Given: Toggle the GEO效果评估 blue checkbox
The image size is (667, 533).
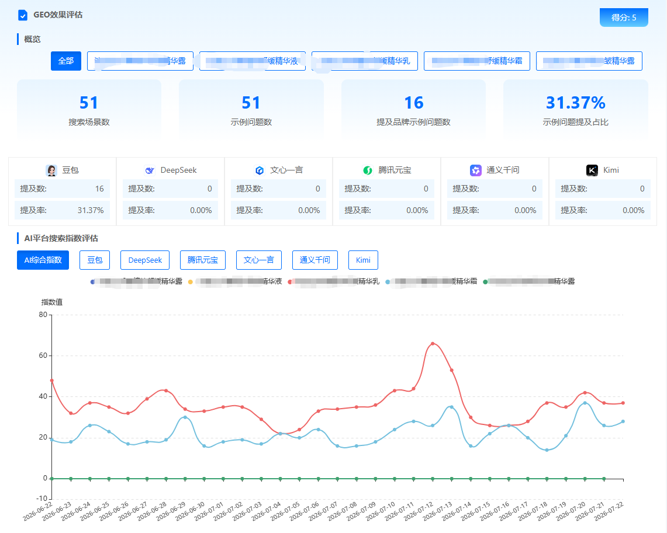Looking at the screenshot, I should pos(23,15).
